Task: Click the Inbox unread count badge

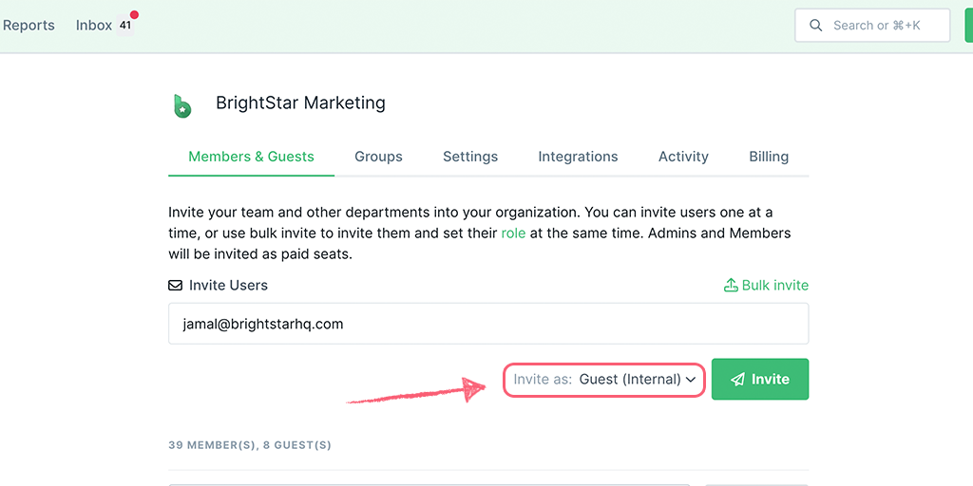Action: (x=125, y=26)
